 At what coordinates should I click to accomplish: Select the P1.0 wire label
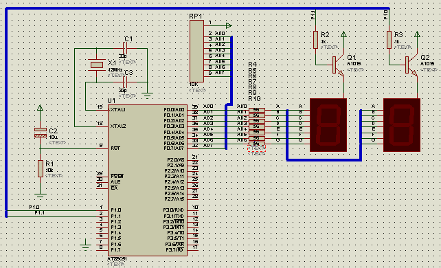coord(34,208)
